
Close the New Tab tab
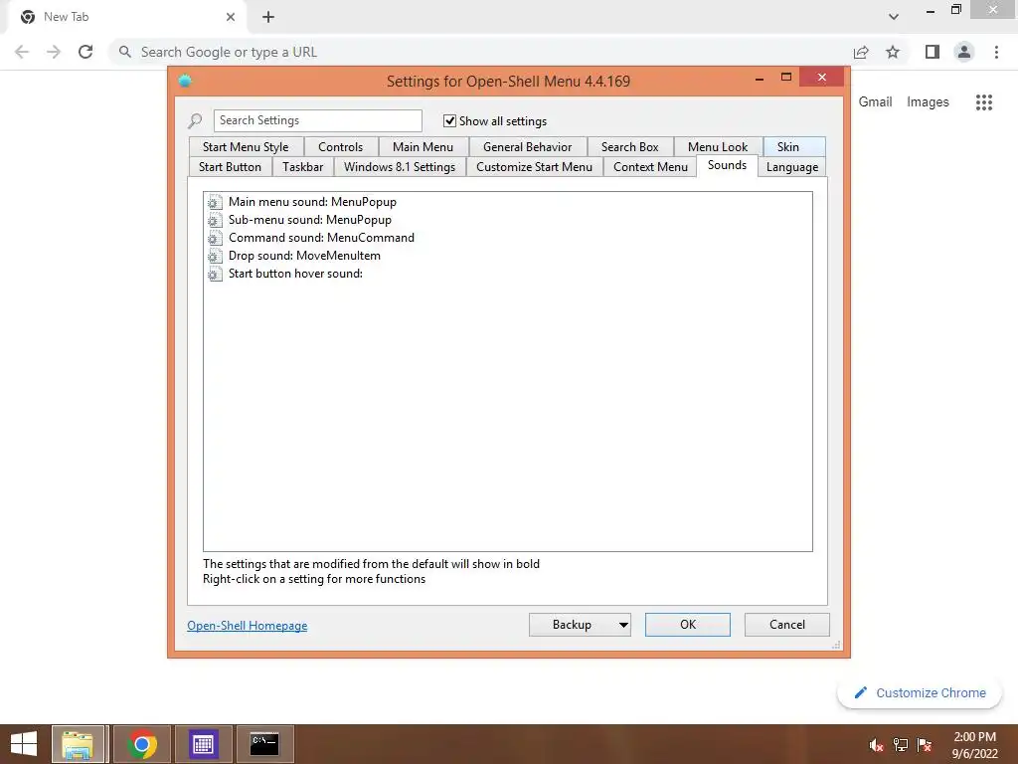click(x=231, y=17)
